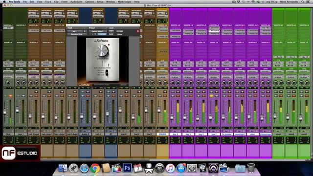Click the highlighted Saturation insert on key 1

click(214, 31)
